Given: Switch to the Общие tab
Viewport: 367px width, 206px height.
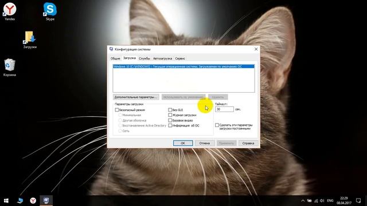Looking at the screenshot, I should coord(115,58).
